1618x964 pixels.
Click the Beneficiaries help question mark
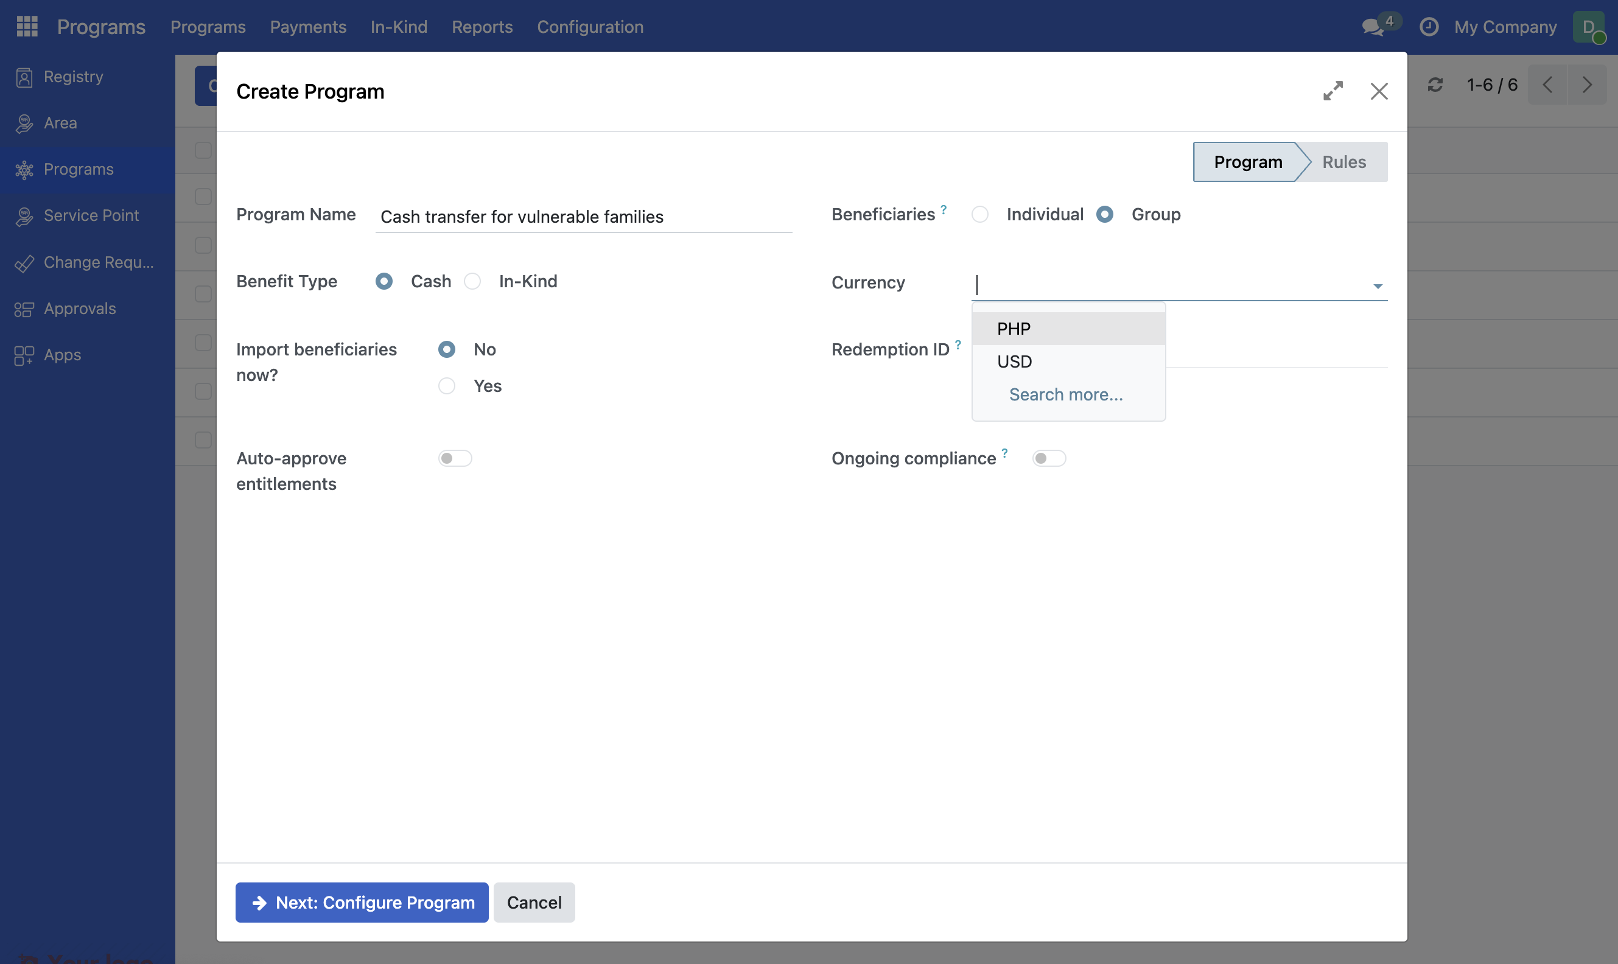click(943, 209)
